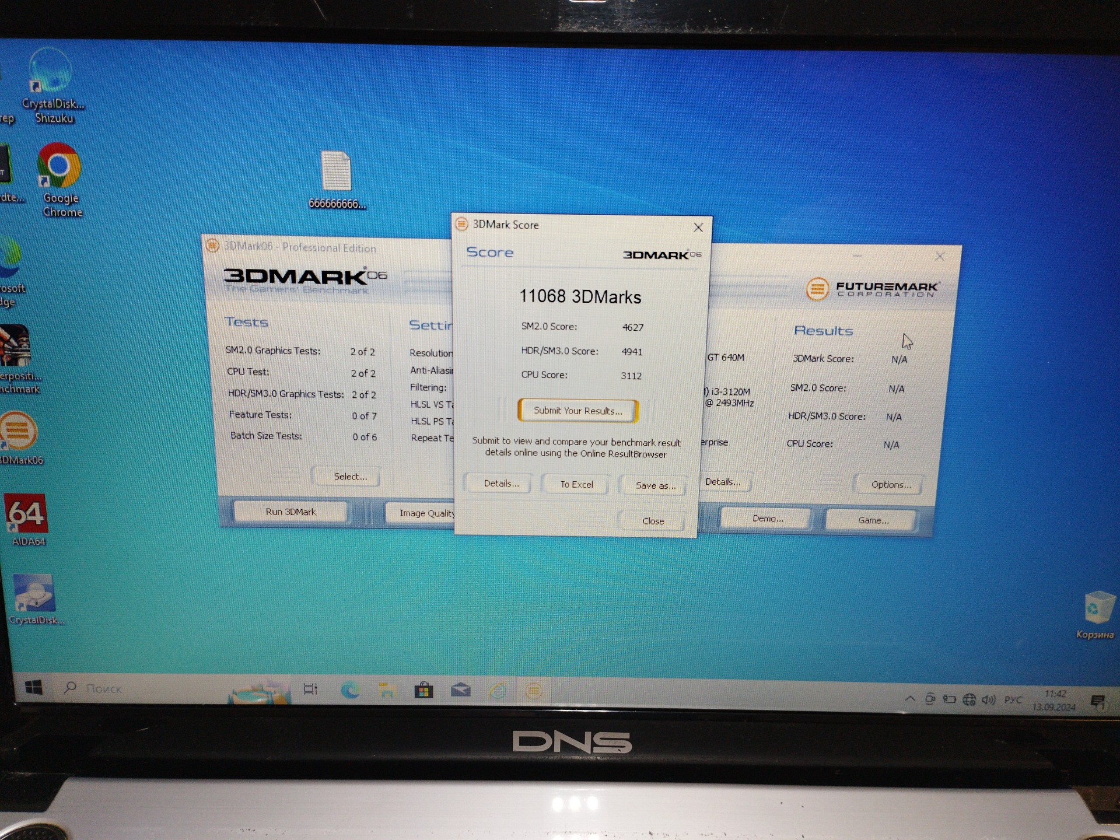The height and width of the screenshot is (840, 1120).
Task: Click the Save as... button
Action: pos(654,485)
